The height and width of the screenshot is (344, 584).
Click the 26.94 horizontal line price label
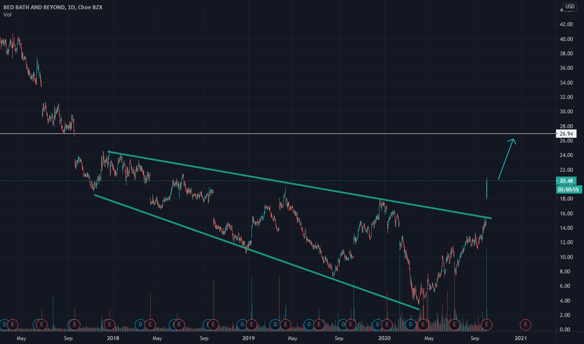click(x=566, y=133)
